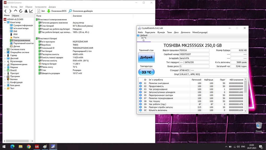The width and height of the screenshot is (266, 150).
Task: Open Редагувати menu in CrystalDiskInfo
Action: click(150, 32)
